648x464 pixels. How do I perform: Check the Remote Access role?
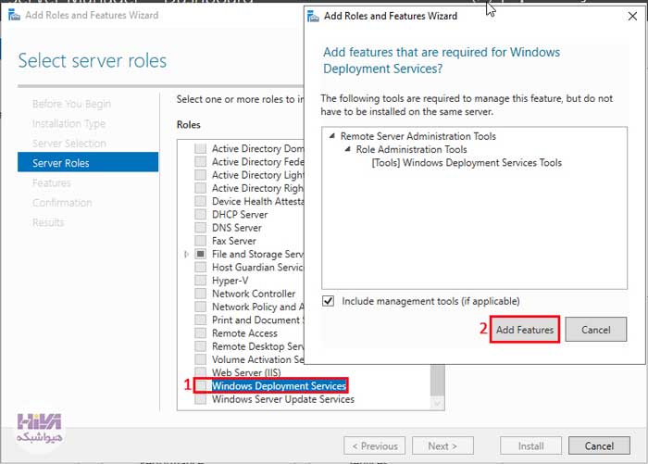point(201,332)
